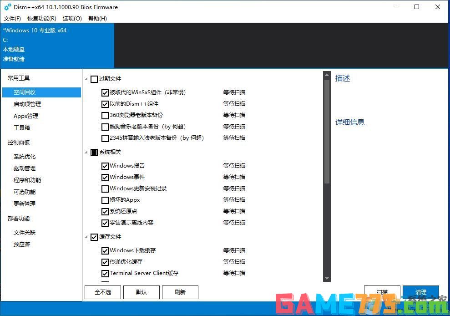Screen dimensions: 450x316
Task: Click the 全不选 button
Action: point(103,292)
